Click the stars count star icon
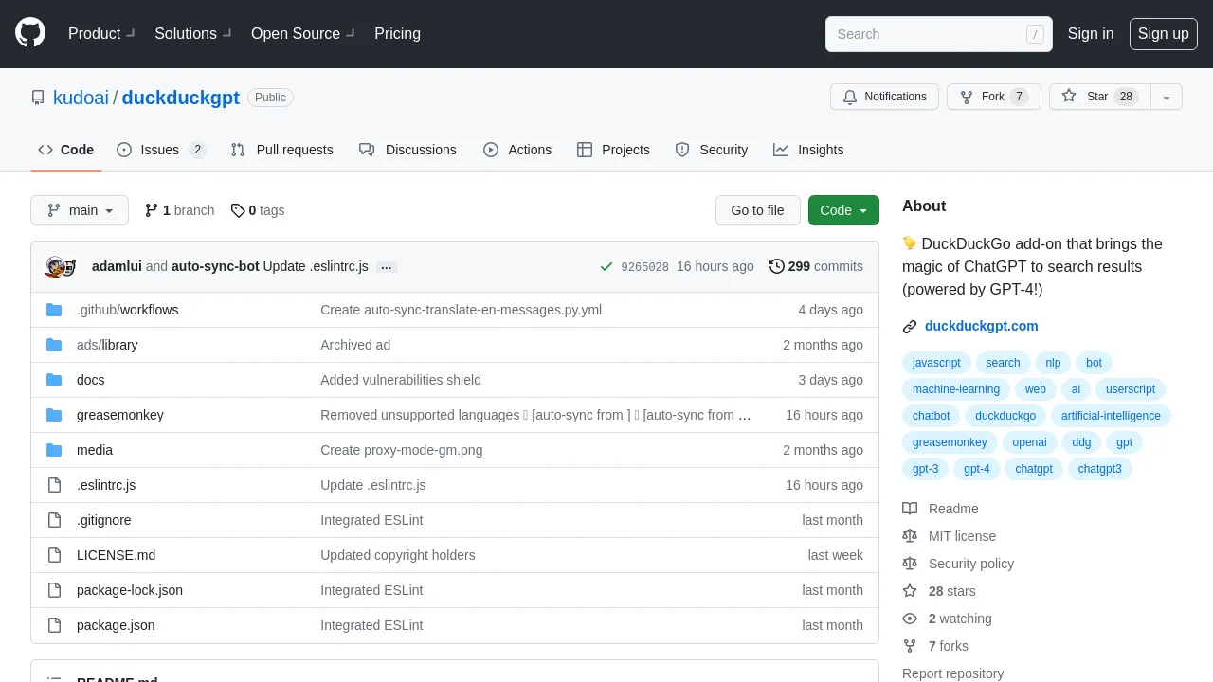This screenshot has height=682, width=1213. (910, 591)
